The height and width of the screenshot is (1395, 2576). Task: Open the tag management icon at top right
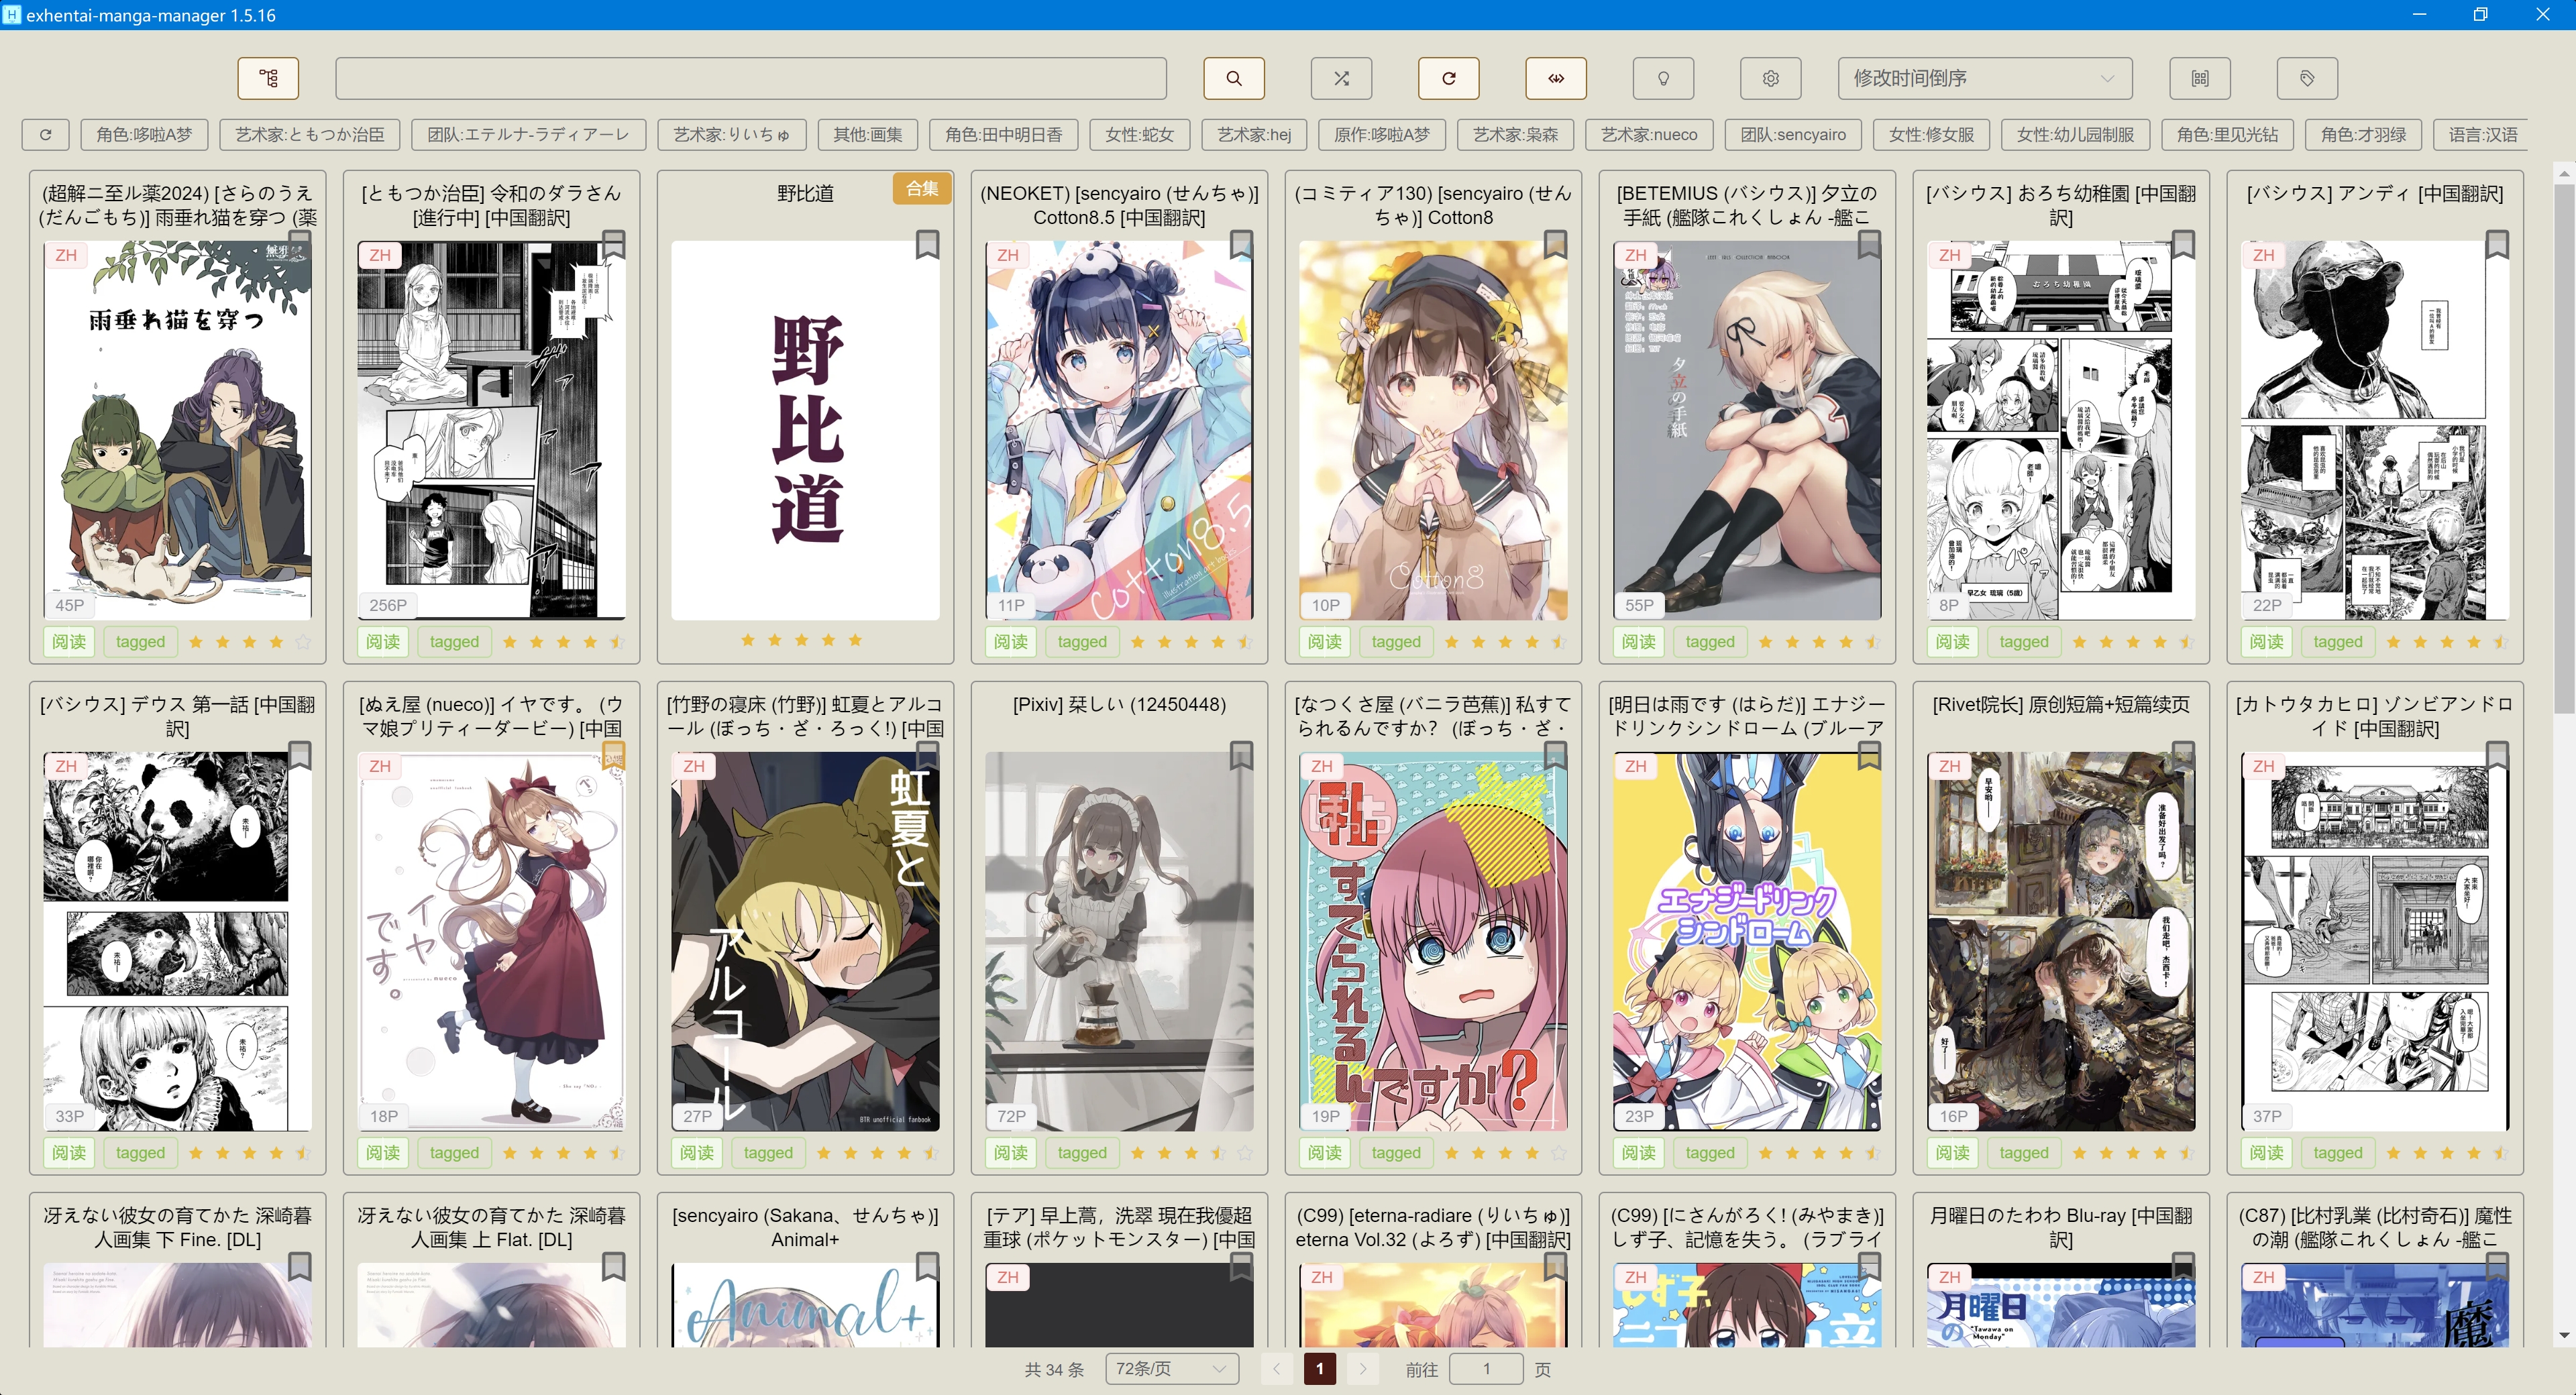[2307, 78]
